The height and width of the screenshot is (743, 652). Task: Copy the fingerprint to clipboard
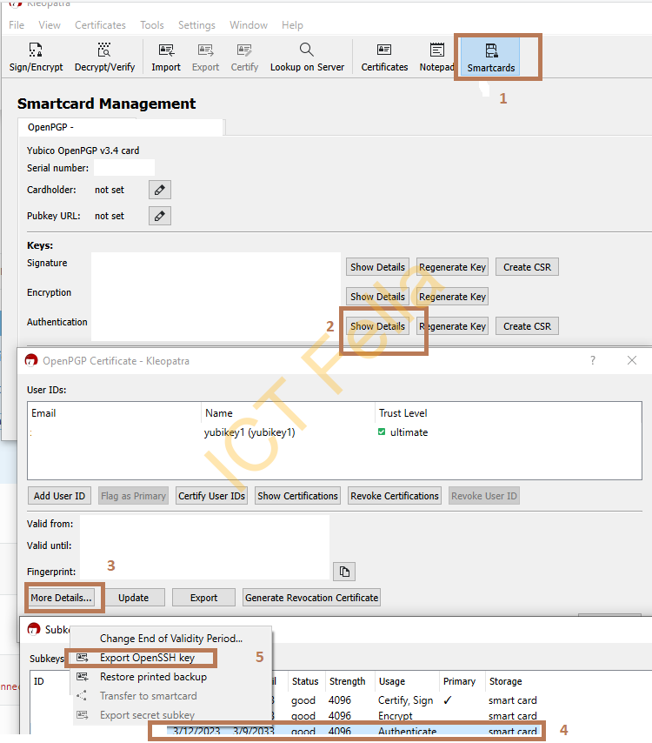point(344,572)
